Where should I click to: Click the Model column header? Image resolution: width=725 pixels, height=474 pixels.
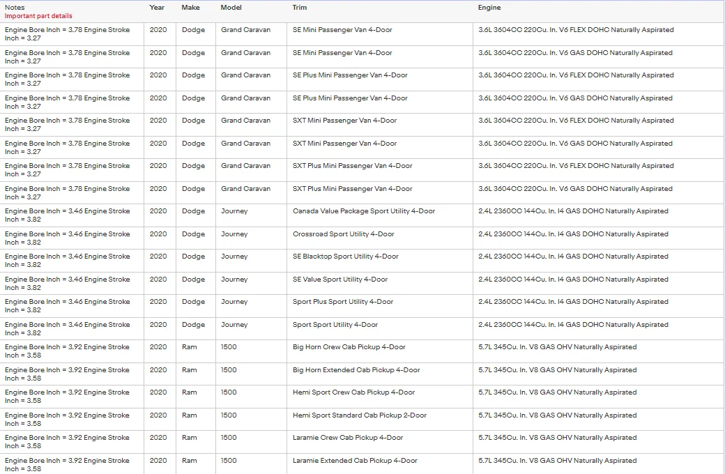231,8
